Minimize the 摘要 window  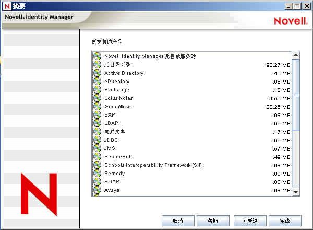coord(288,6)
